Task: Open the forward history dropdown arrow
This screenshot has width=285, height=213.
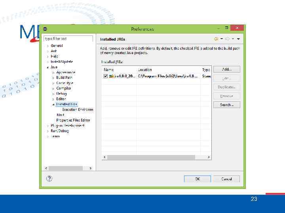Action: [x=233, y=39]
